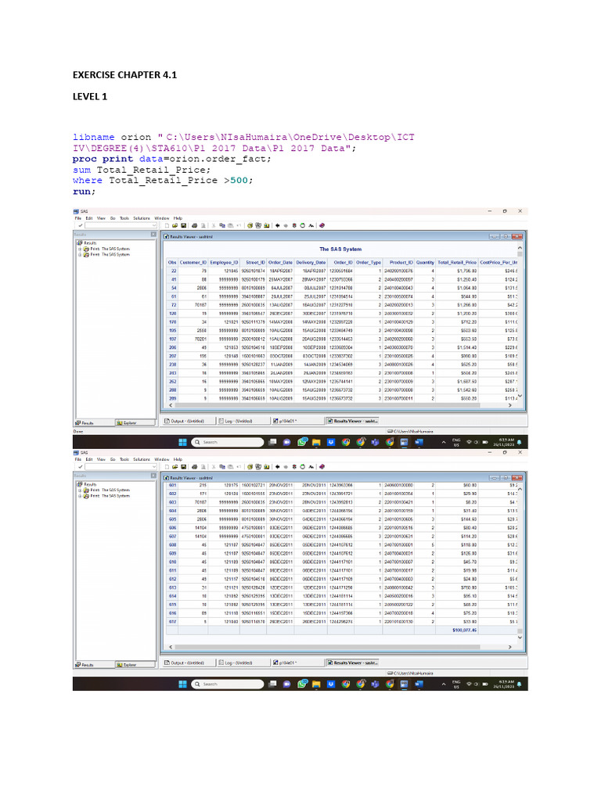Viewport: 601px width, 801px height.
Task: Click Customer_ID column header
Action: click(193, 263)
